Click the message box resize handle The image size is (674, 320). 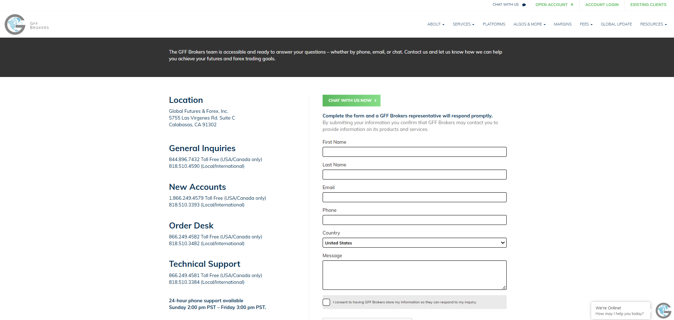[504, 287]
